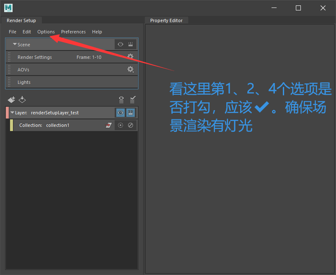Click the light-stack icon above the layer list
The width and height of the screenshot is (336, 275).
(121, 100)
